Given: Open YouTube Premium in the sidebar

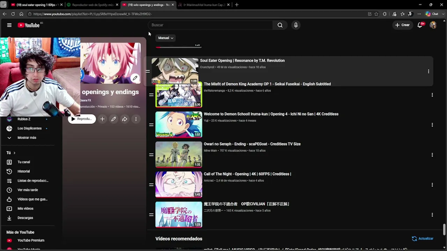Looking at the screenshot, I should click(x=31, y=241).
